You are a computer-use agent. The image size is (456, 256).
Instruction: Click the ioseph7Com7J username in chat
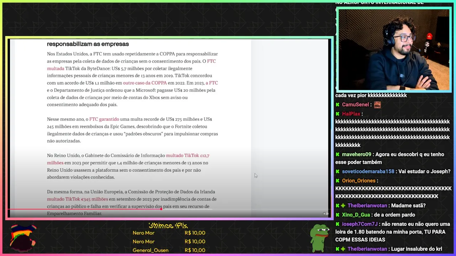click(x=360, y=224)
